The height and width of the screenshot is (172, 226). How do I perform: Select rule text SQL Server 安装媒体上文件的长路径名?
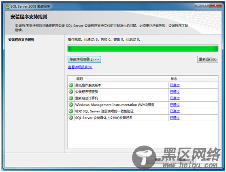[x=104, y=118]
